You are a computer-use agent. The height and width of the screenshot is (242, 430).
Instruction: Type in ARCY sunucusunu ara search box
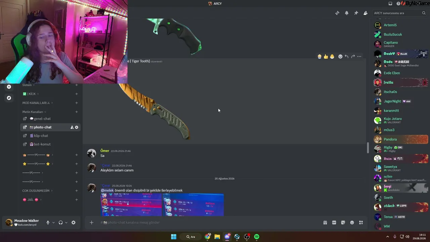tap(396, 13)
